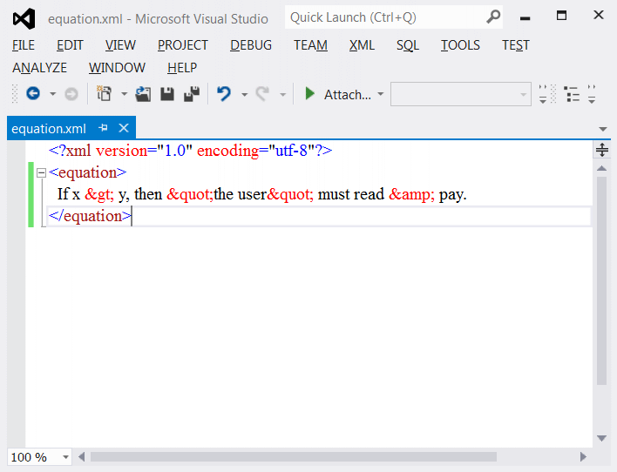
Task: Click the Save All multi-floppy icon
Action: [192, 94]
